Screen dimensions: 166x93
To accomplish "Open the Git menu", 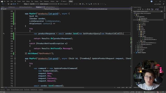I will click(15, 1).
